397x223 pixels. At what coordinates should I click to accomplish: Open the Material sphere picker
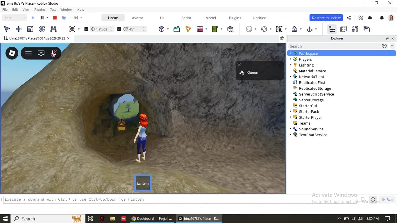pos(249,29)
